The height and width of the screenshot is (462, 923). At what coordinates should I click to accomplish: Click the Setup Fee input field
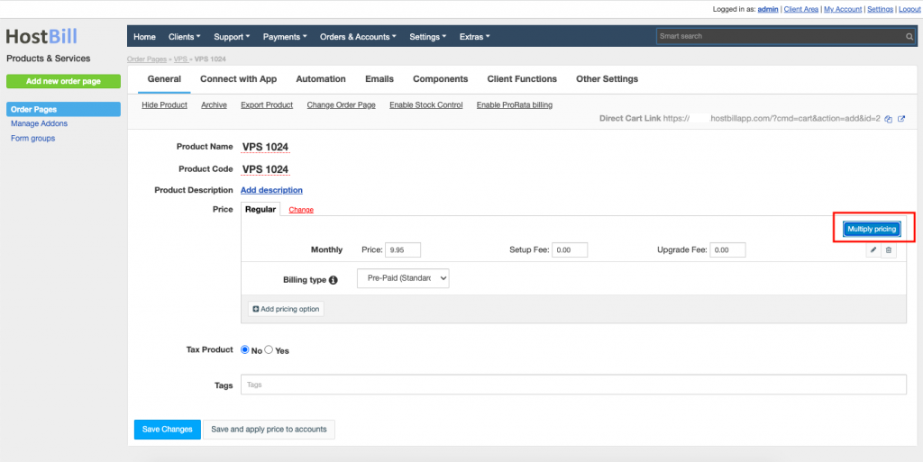pos(570,249)
